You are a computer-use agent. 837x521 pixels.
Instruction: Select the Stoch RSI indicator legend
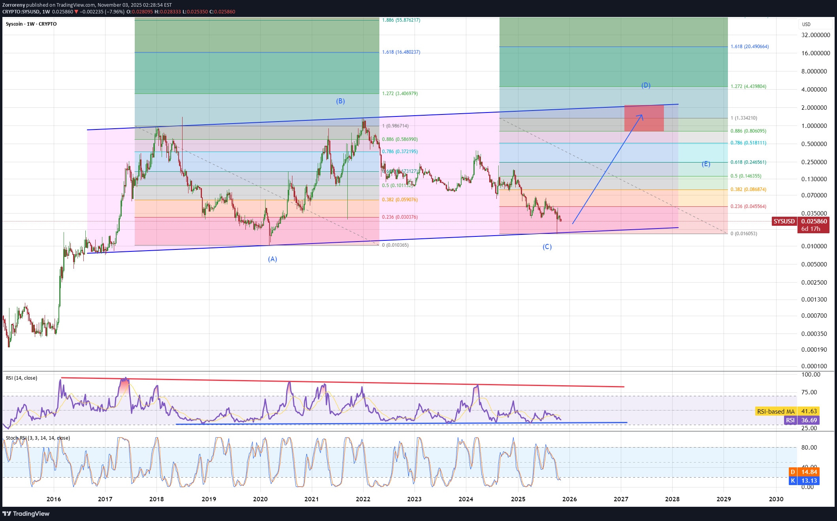(x=38, y=438)
